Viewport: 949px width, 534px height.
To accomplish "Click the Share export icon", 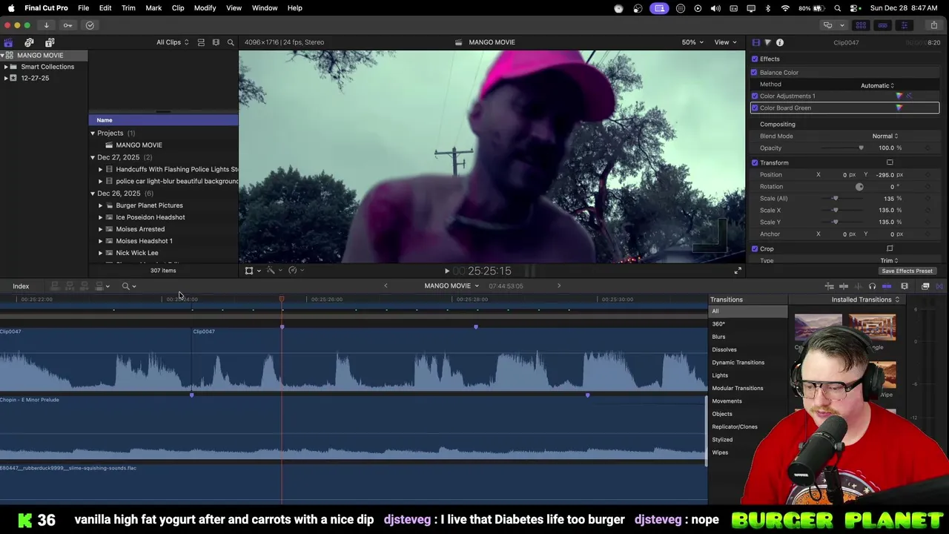I will point(933,25).
